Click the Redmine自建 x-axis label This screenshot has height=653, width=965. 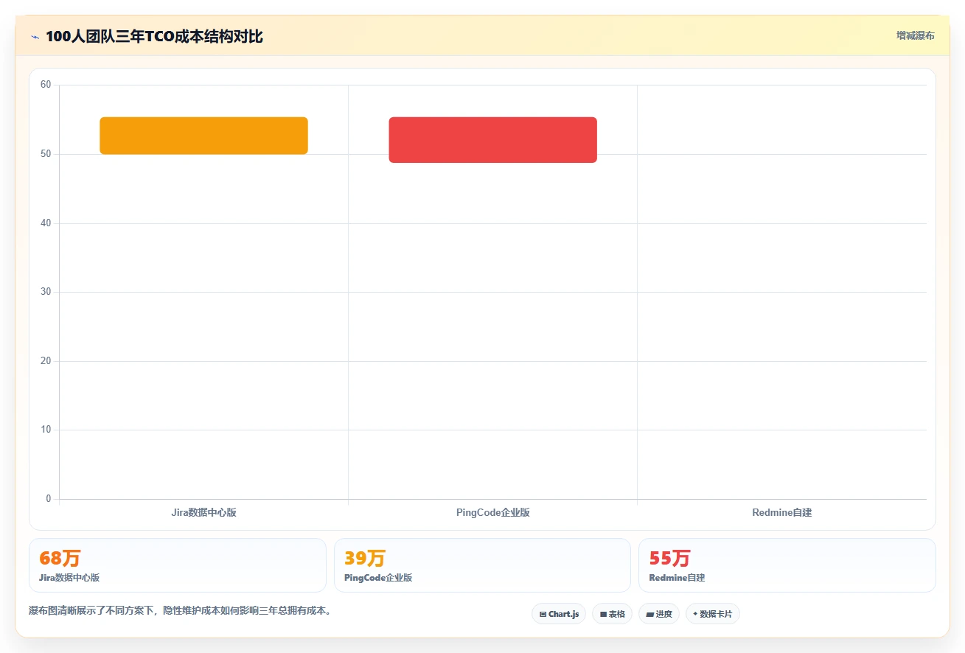[x=782, y=512]
